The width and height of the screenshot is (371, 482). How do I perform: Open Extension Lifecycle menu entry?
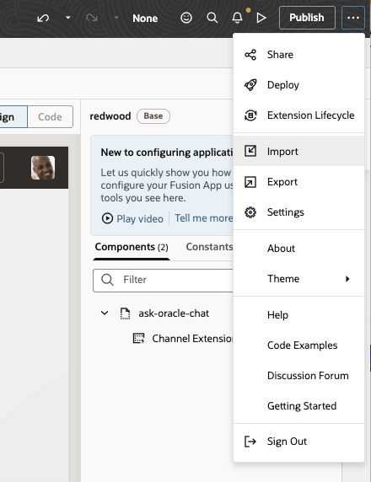298,115
